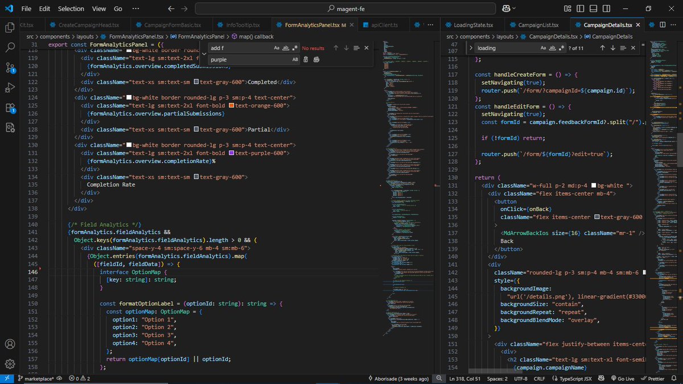This screenshot has width=683, height=384.
Task: Go to next match in left find widget
Action: (346, 48)
